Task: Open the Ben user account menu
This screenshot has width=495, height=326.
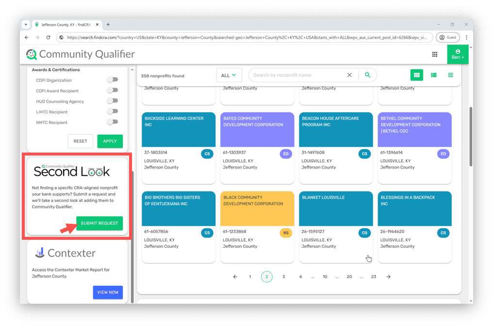Action: point(458,54)
